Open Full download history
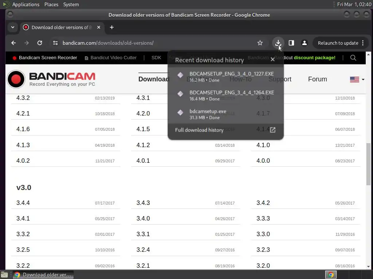 tap(225, 130)
